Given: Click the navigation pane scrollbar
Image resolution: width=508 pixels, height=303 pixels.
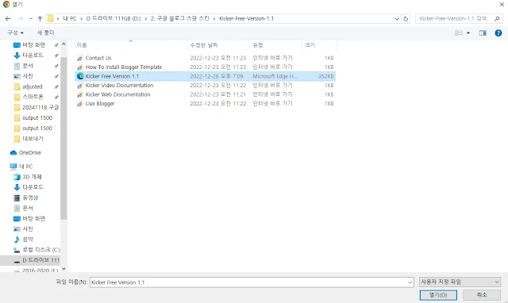Looking at the screenshot, I should (x=63, y=139).
